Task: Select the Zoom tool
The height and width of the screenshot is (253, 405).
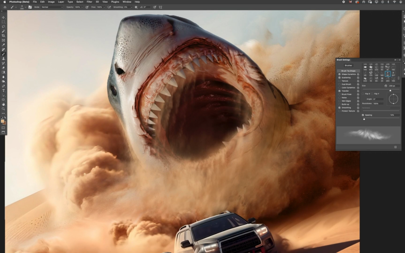Action: coord(3,109)
